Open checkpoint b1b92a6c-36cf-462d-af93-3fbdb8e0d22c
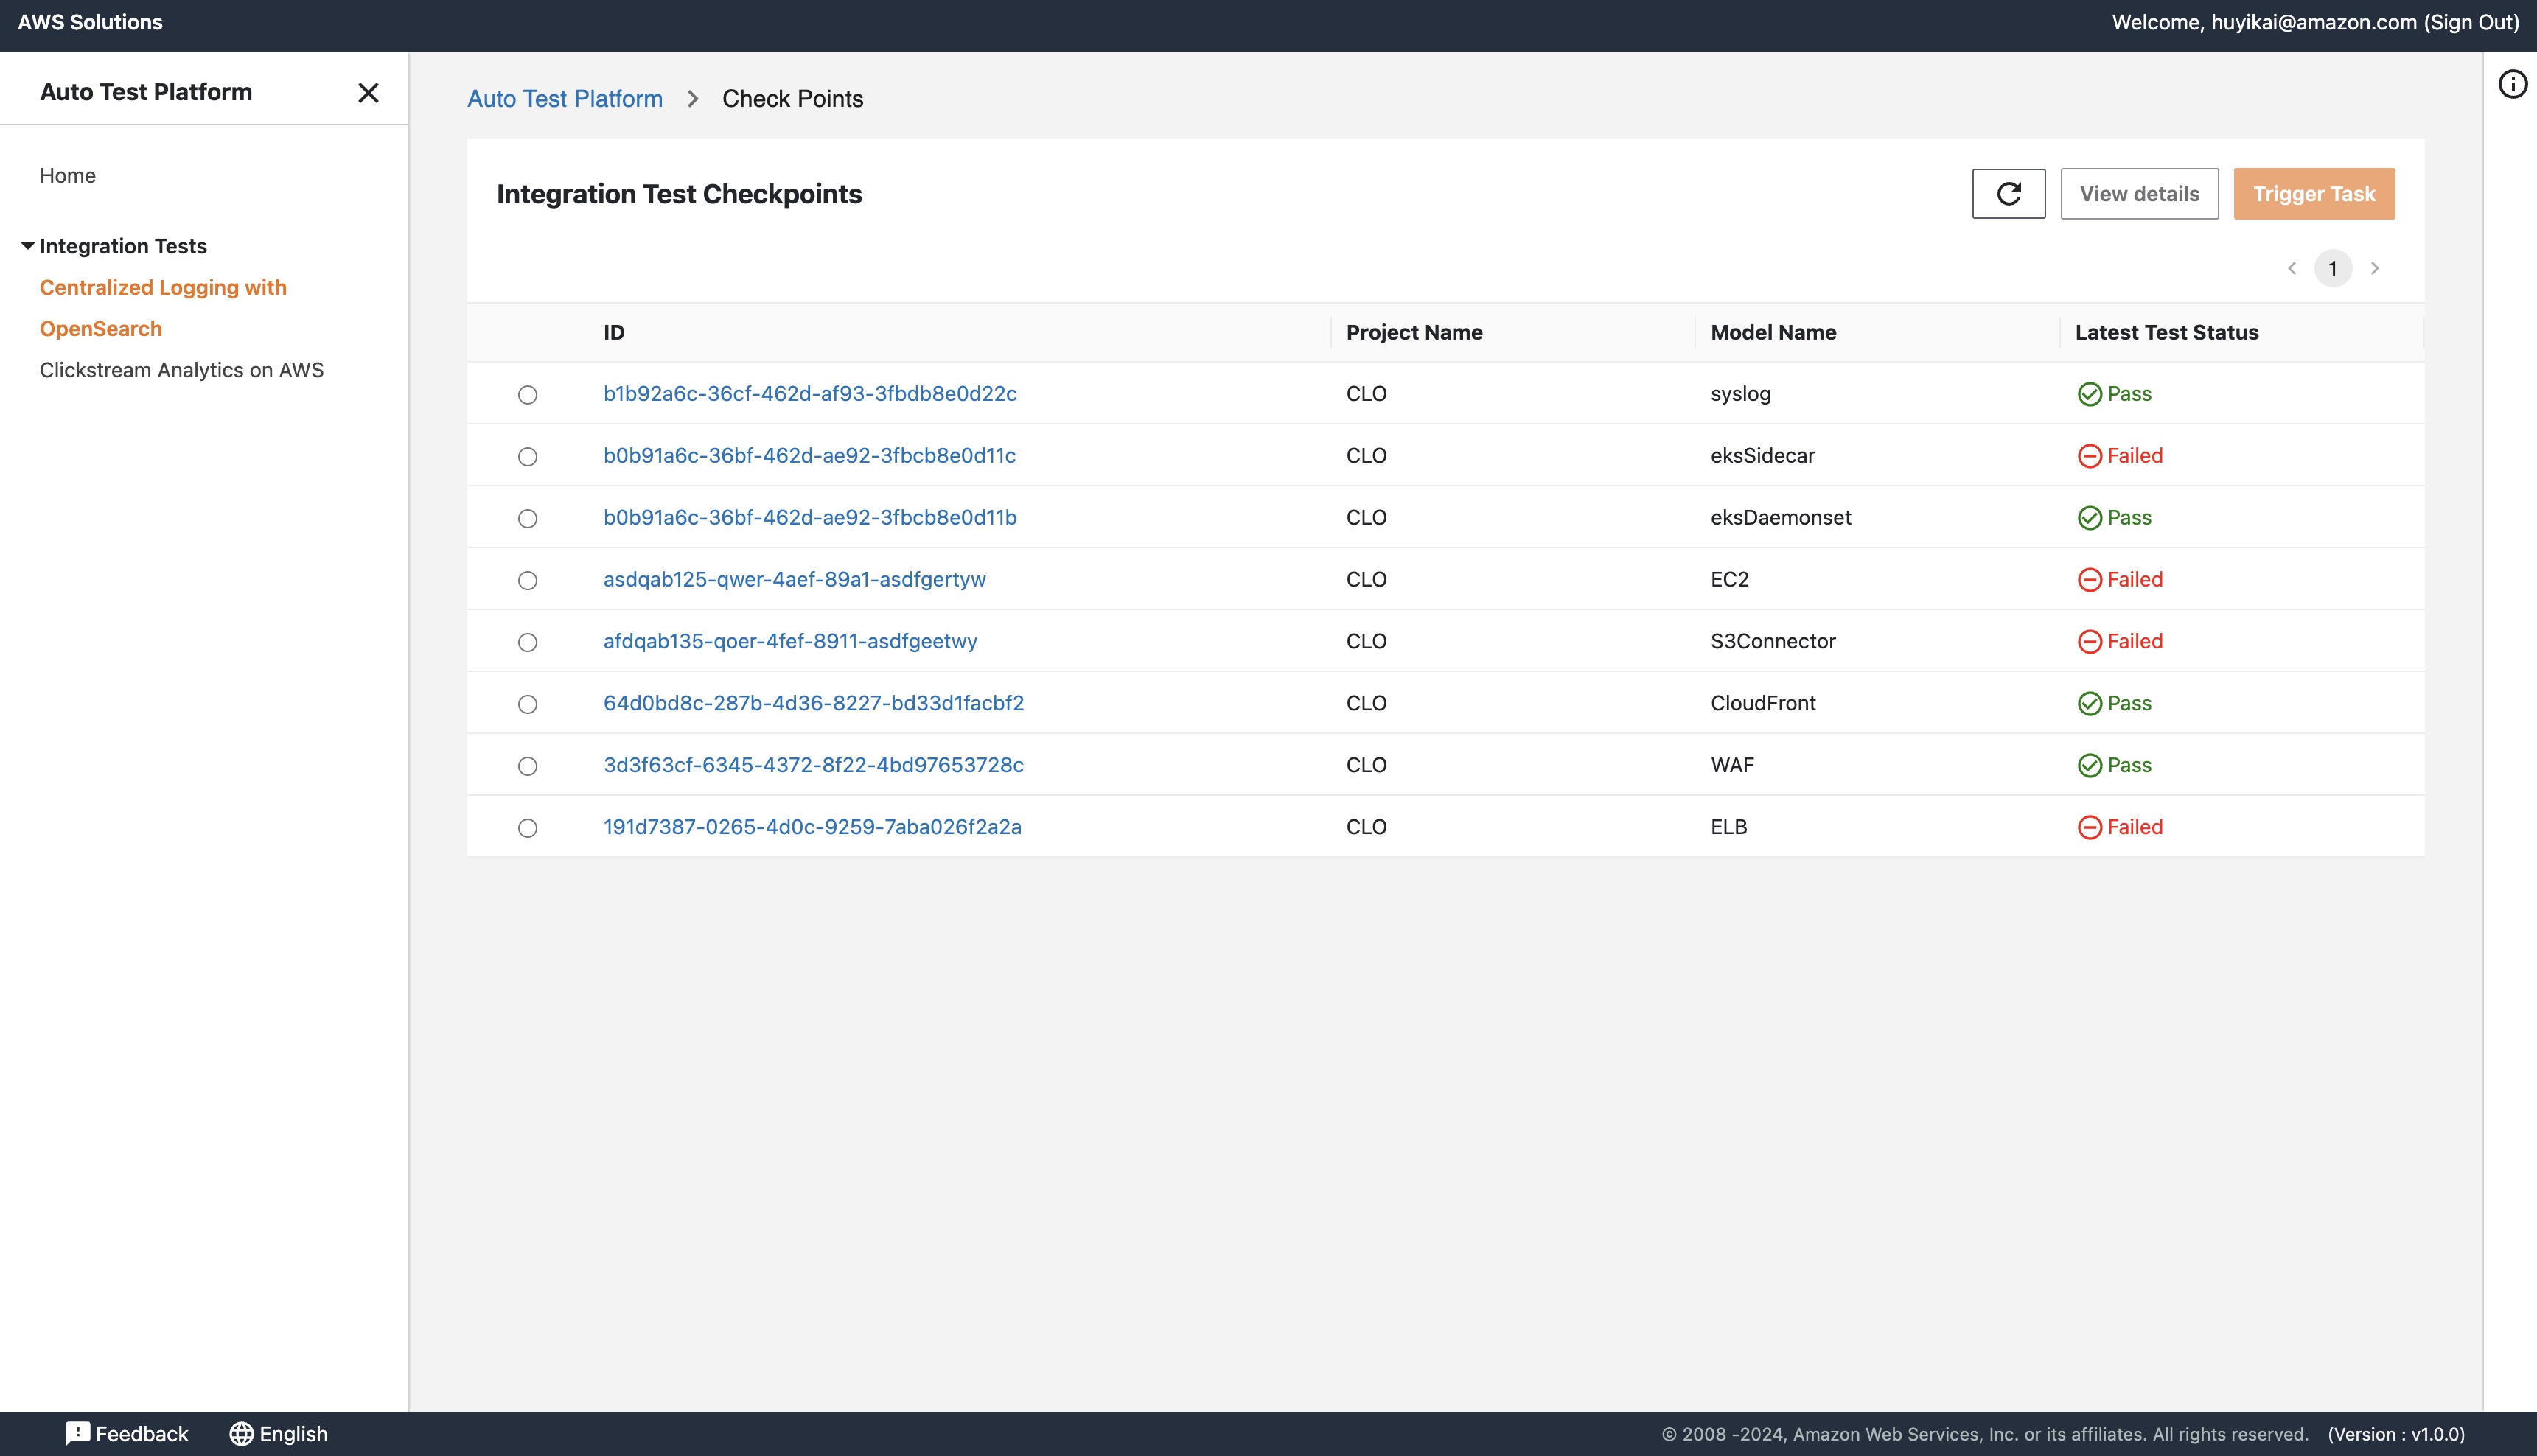This screenshot has width=2537, height=1456. [810, 394]
